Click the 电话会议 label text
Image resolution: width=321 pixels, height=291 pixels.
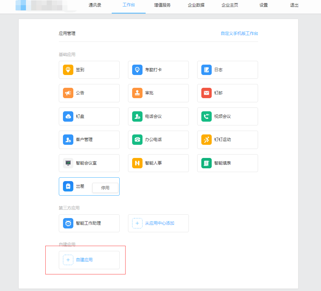coord(153,116)
